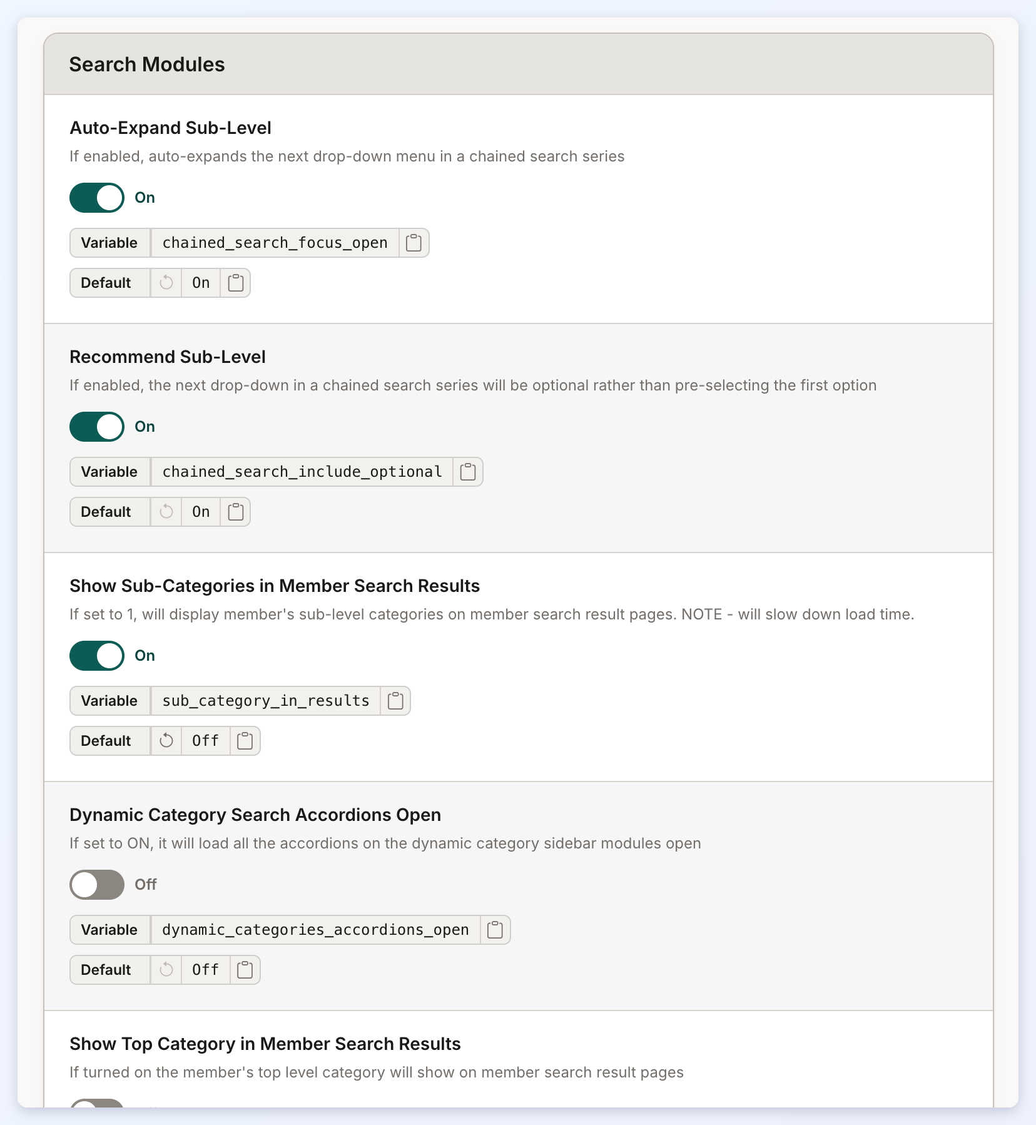Copy default value of Show Sub-Categories setting

tap(245, 741)
